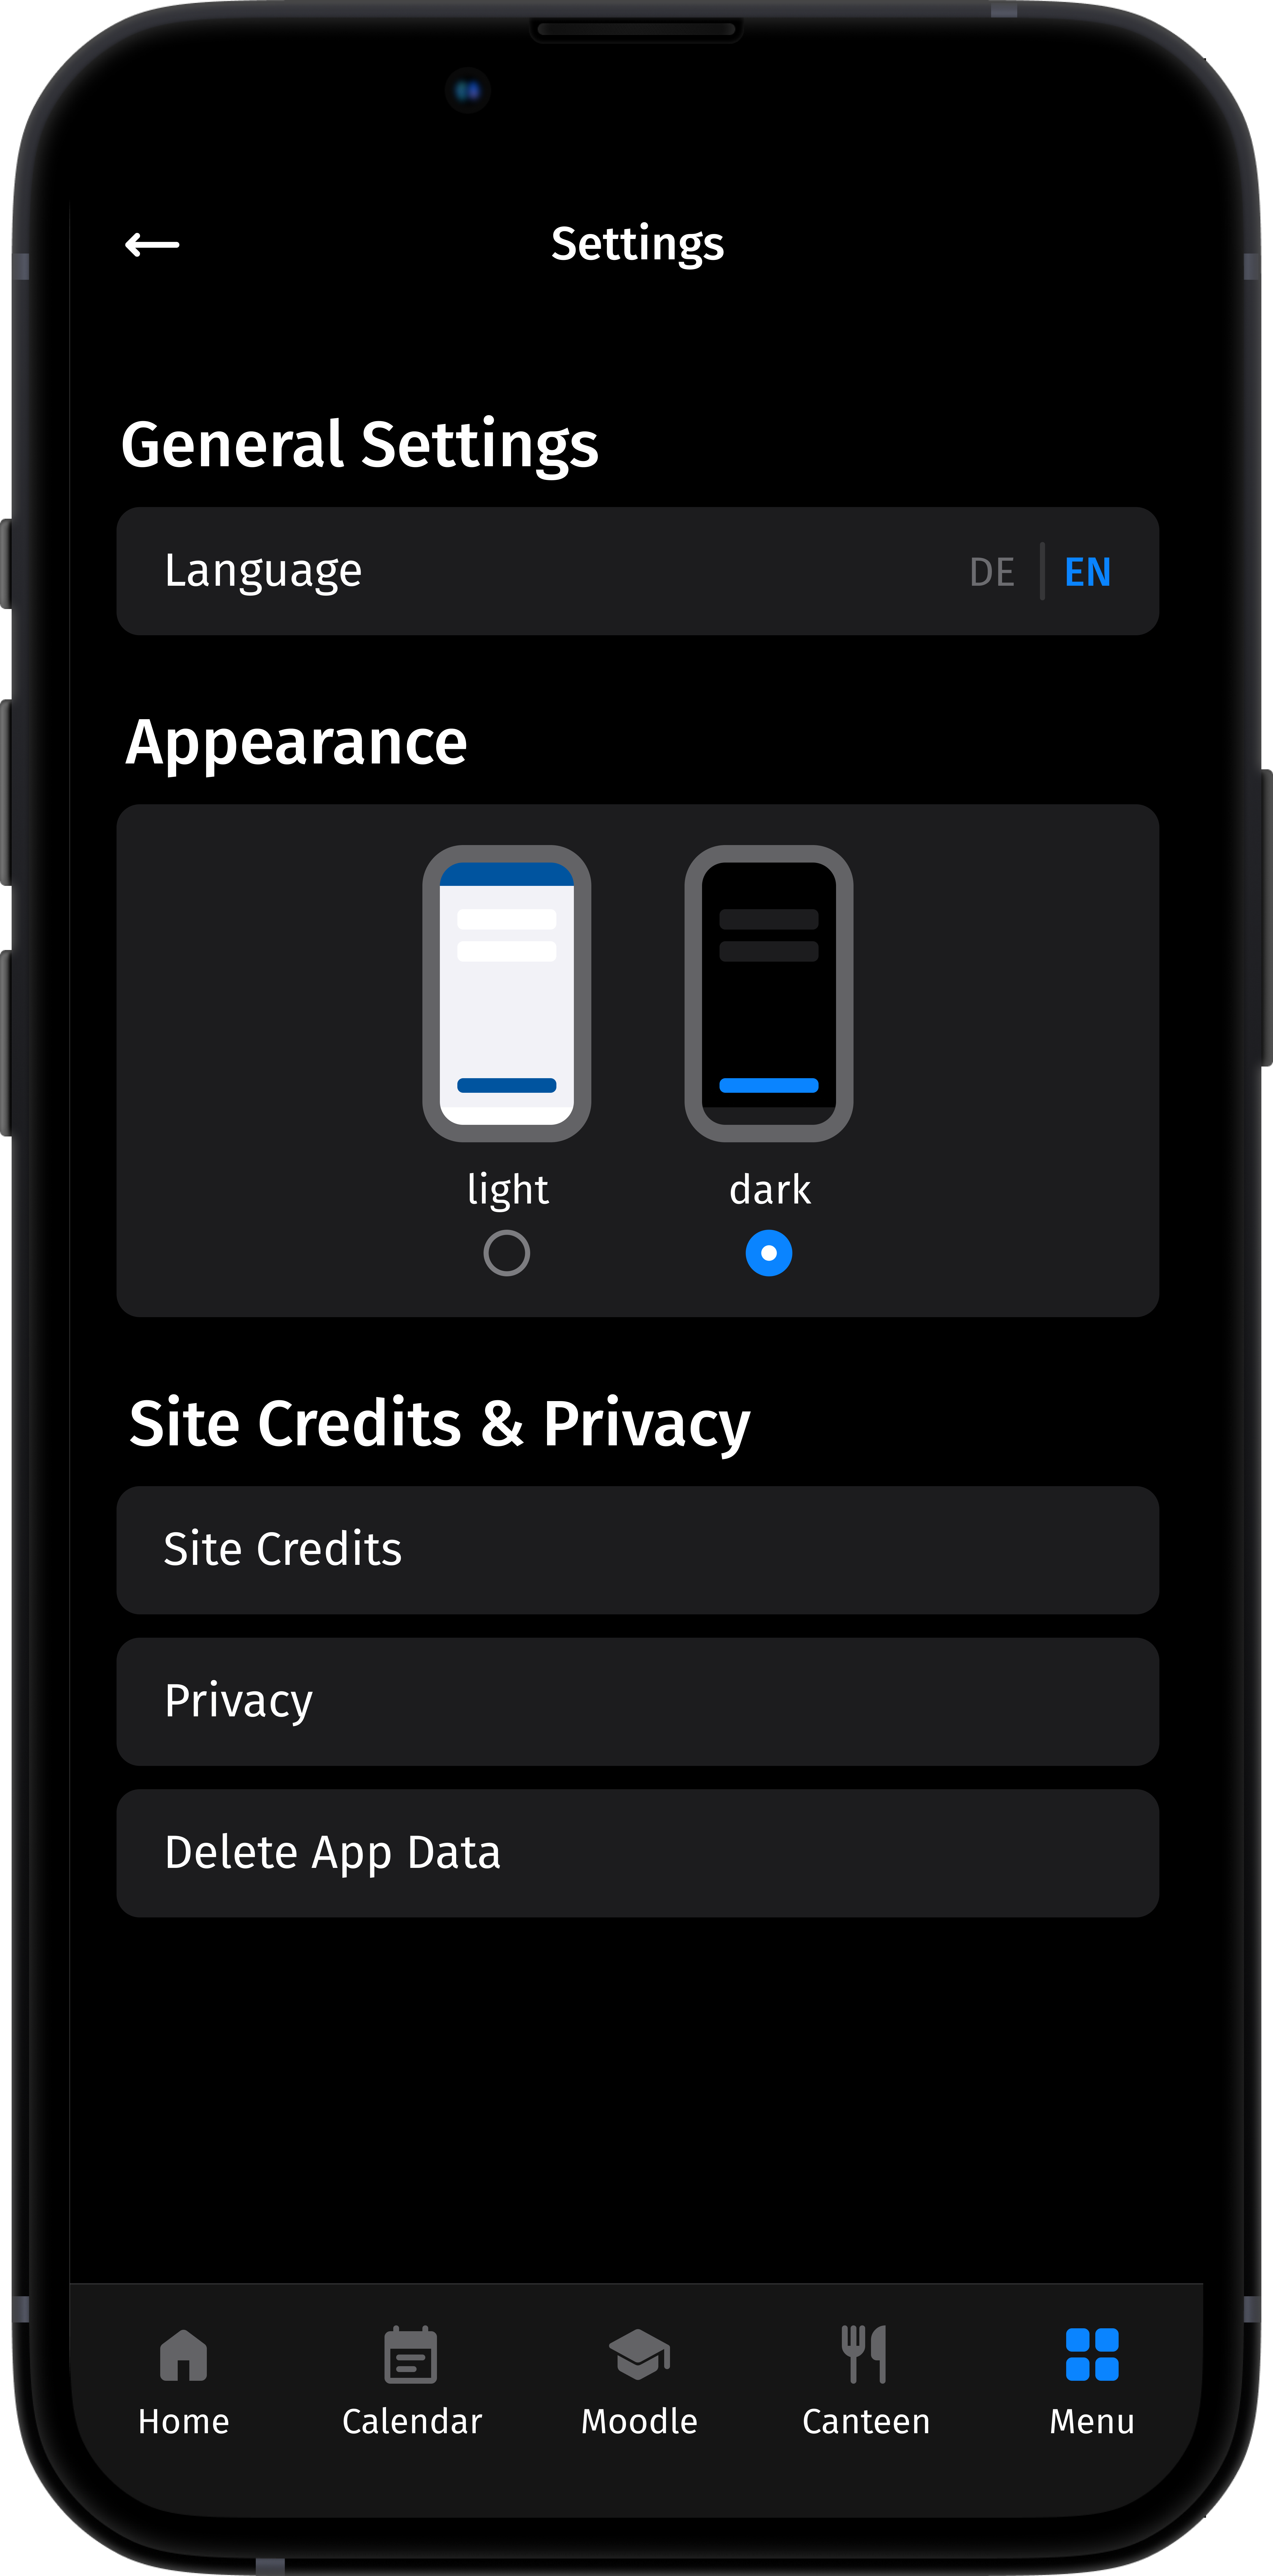The image size is (1273, 2576).
Task: Select dark appearance mode
Action: 769,1252
